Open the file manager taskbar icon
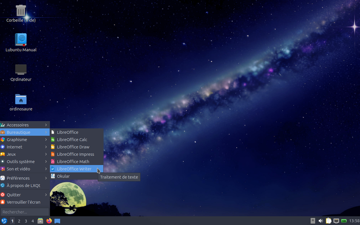 [x=40, y=221]
